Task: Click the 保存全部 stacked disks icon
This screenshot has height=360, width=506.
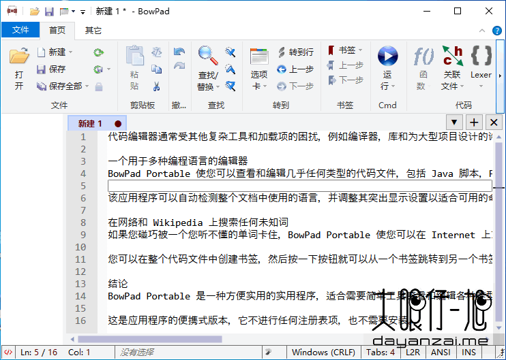Action: tap(42, 86)
